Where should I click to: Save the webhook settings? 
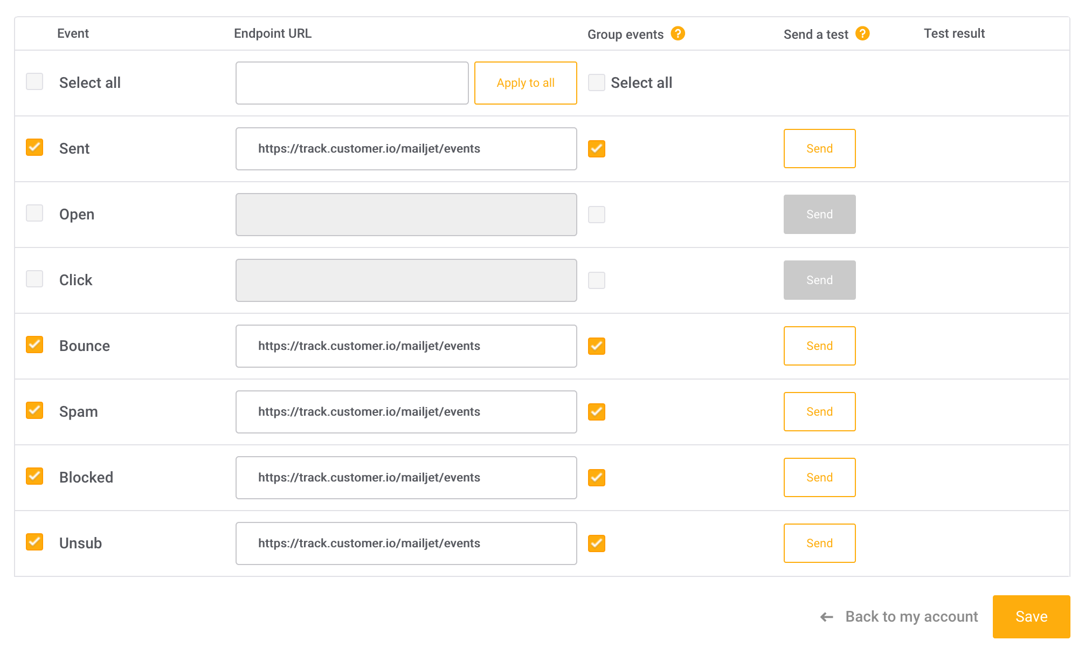tap(1032, 617)
